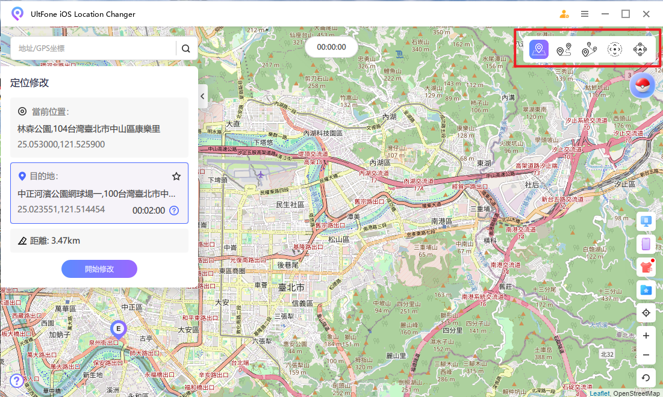Click the red shirt icon with notification dot

(646, 266)
